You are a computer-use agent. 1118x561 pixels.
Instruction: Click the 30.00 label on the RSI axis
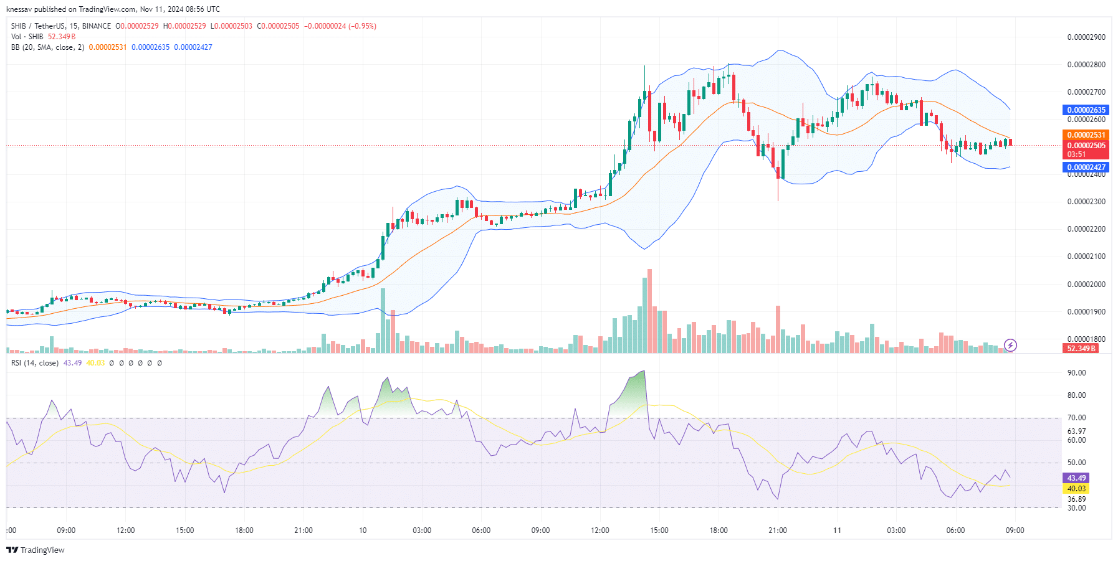(1076, 508)
